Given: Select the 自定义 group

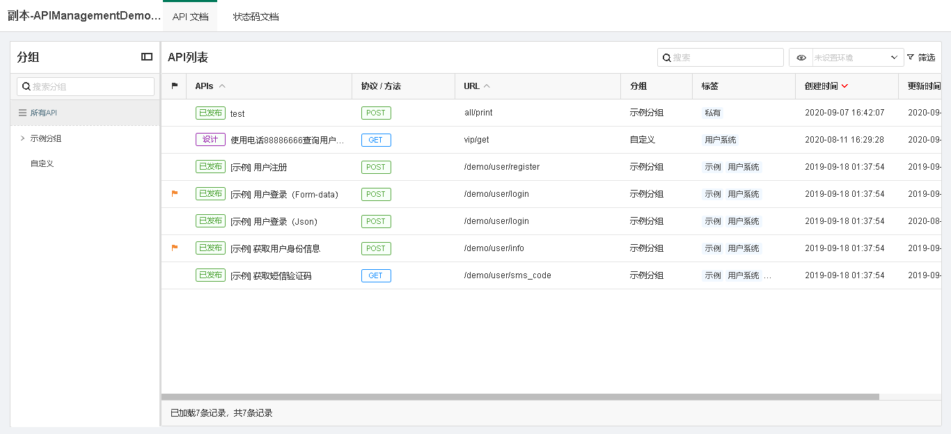Looking at the screenshot, I should coord(42,163).
